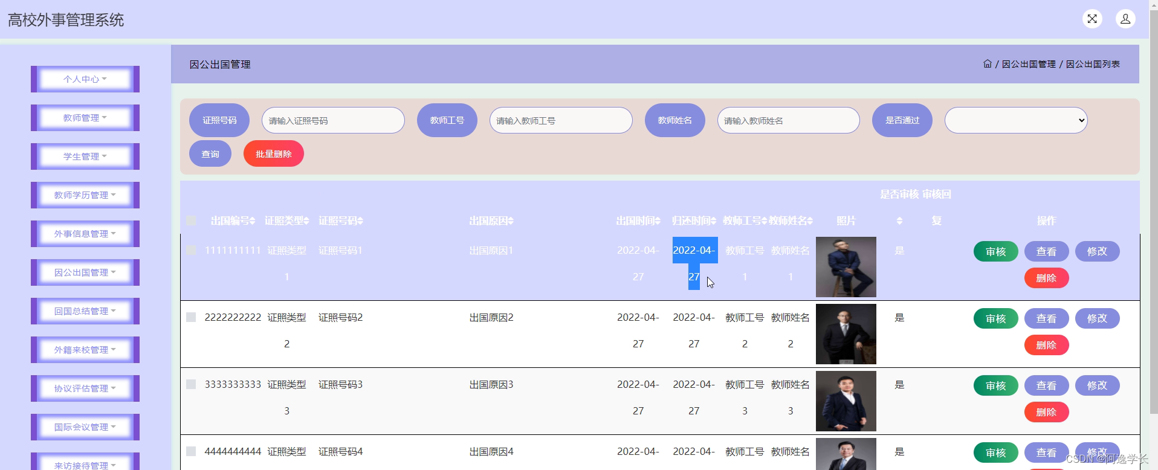Click 查看 for row 1111111111

[x=1046, y=251]
